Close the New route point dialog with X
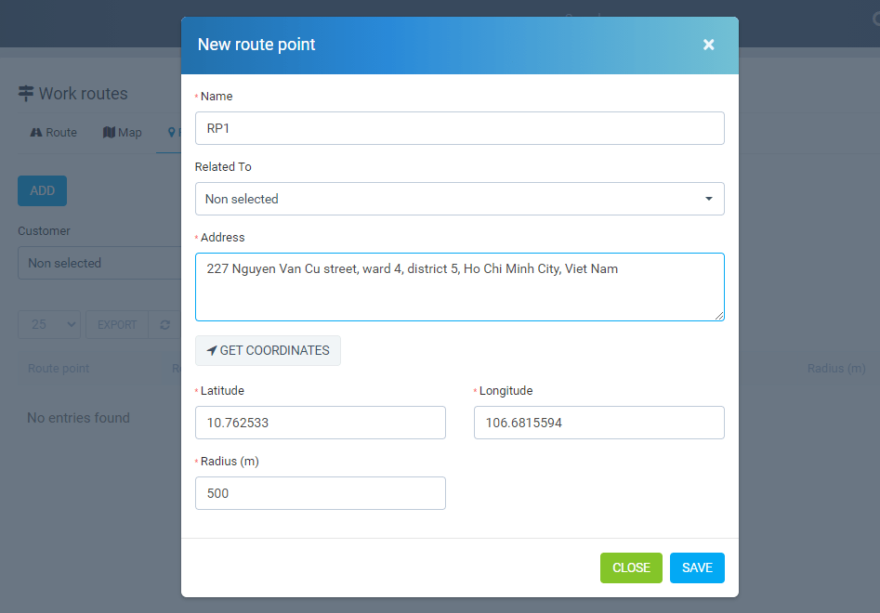 pos(708,45)
